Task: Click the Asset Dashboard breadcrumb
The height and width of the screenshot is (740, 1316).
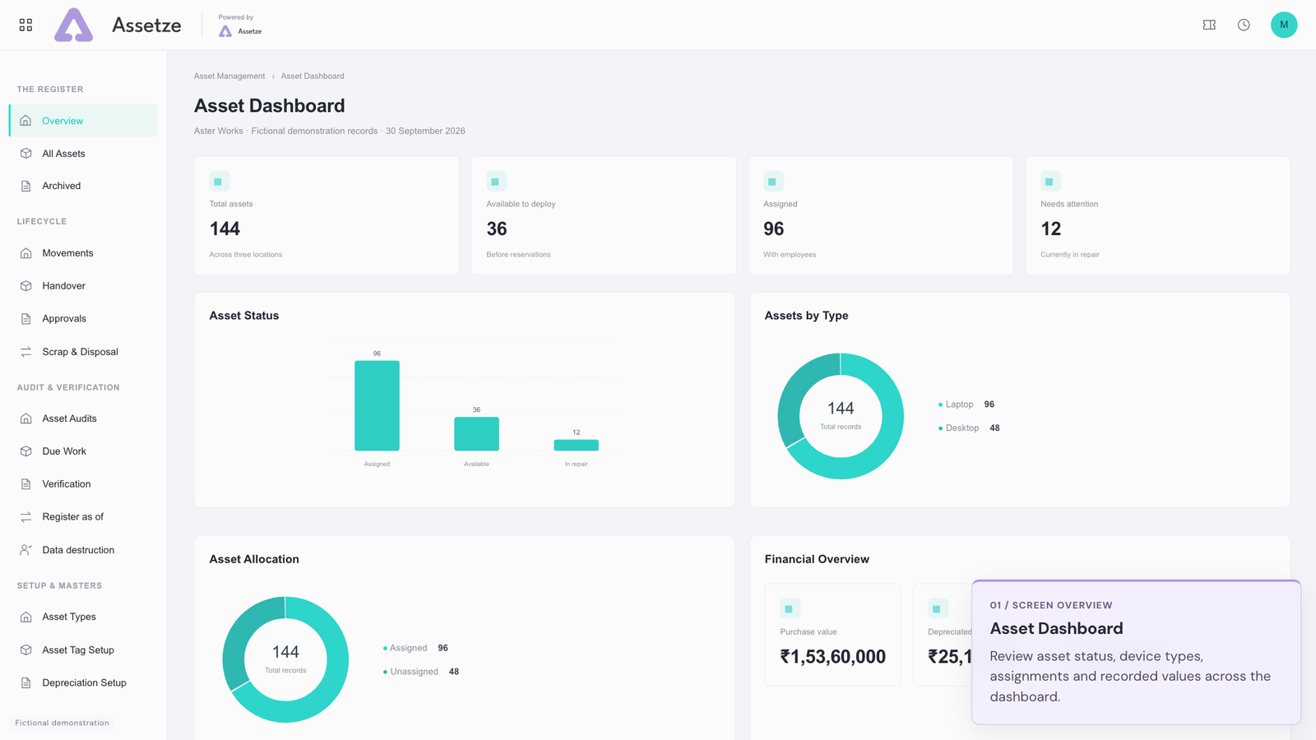Action: pyautogui.click(x=313, y=76)
